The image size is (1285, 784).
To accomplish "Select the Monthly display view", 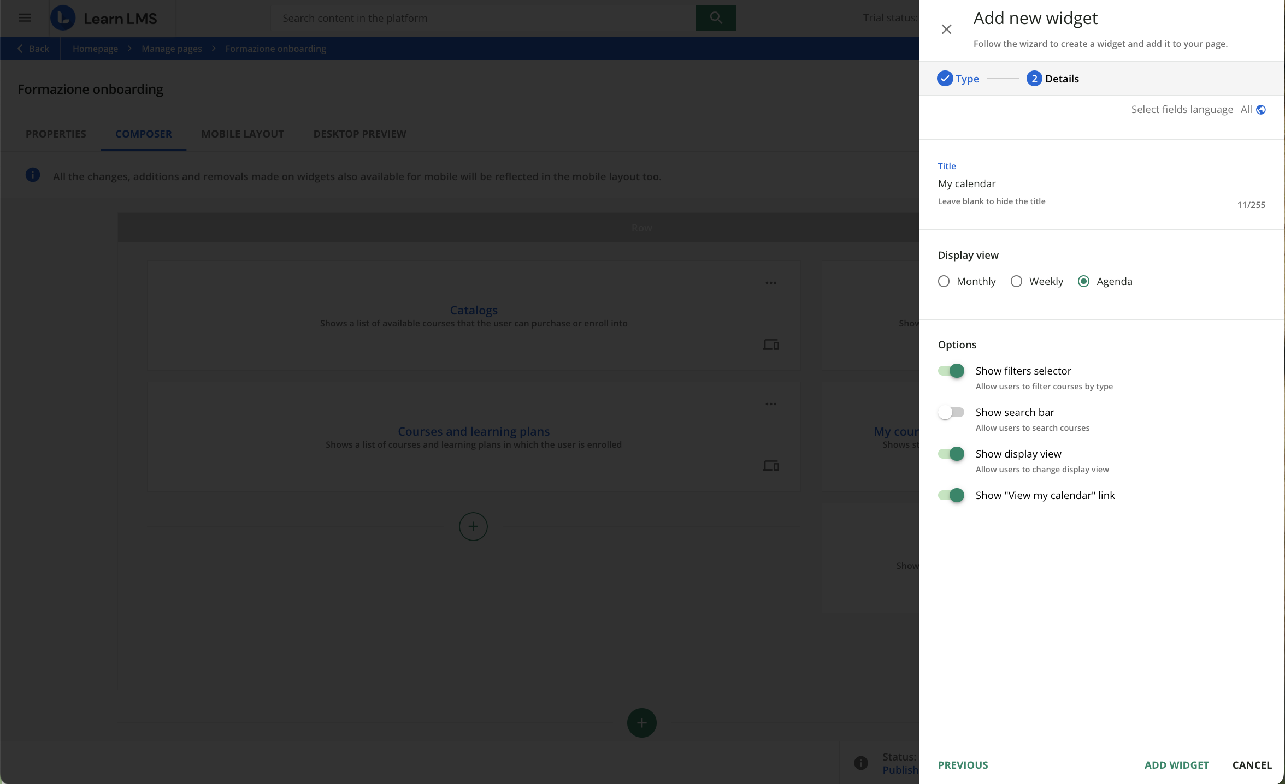I will 944,281.
